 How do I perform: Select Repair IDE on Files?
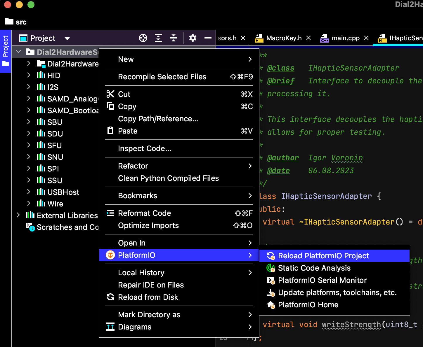click(179, 285)
